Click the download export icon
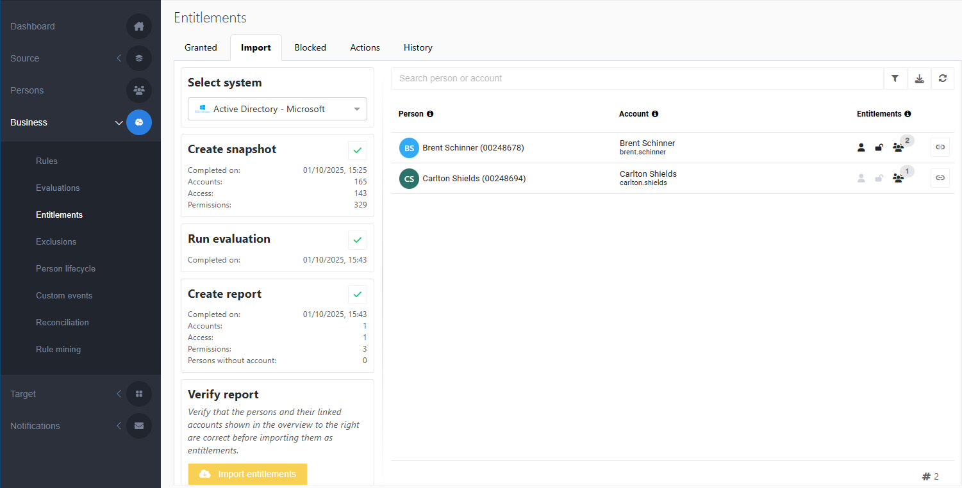The width and height of the screenshot is (962, 488). pyautogui.click(x=919, y=78)
